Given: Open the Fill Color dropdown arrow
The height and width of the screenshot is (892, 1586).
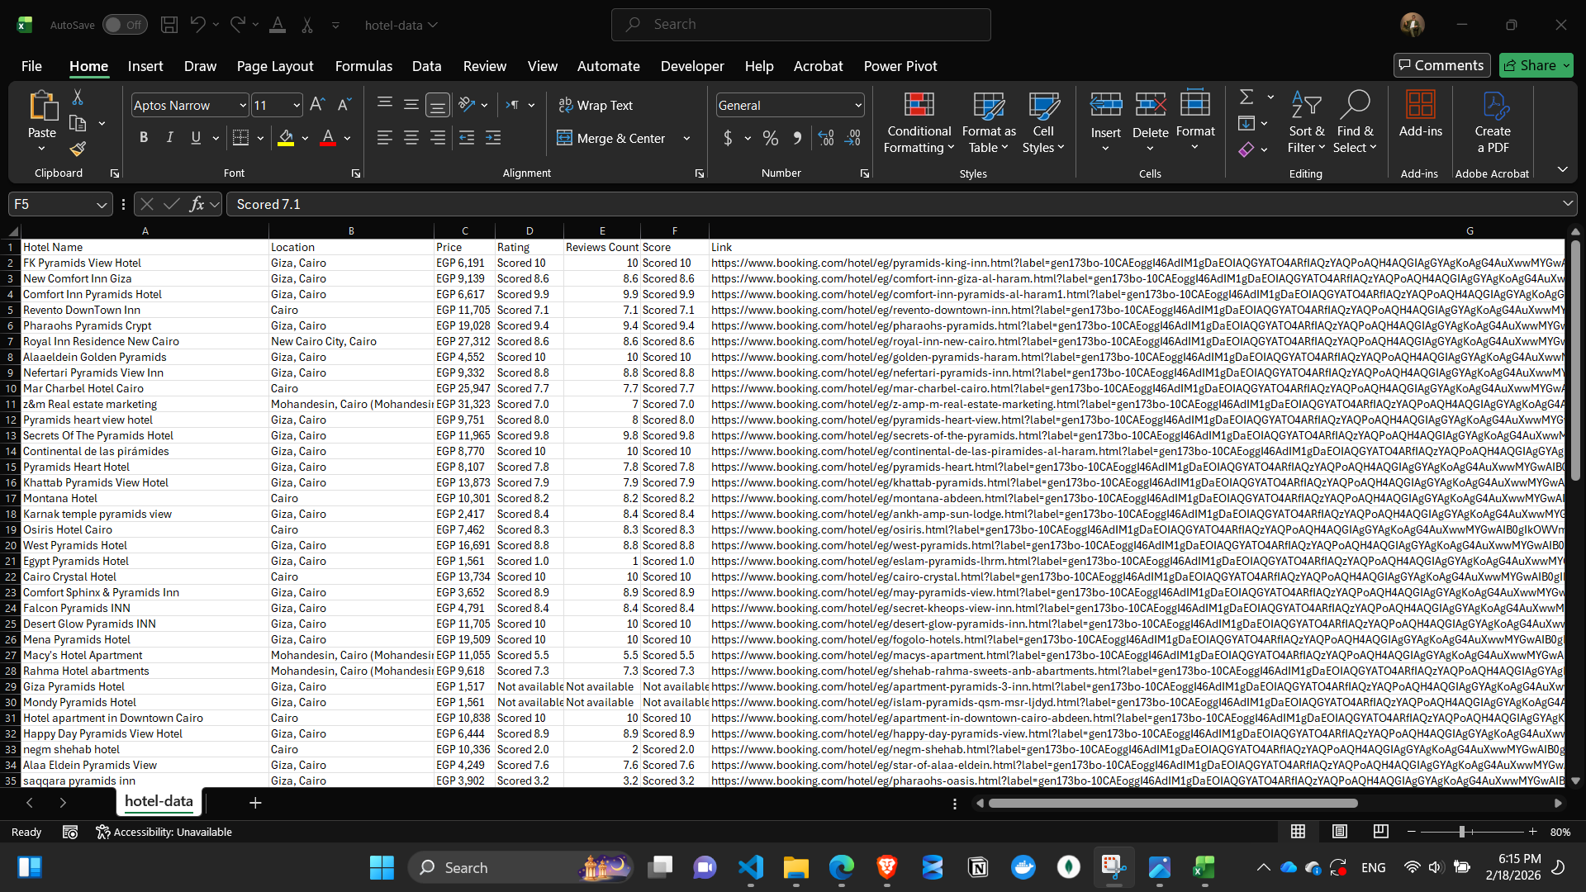Looking at the screenshot, I should click(304, 138).
